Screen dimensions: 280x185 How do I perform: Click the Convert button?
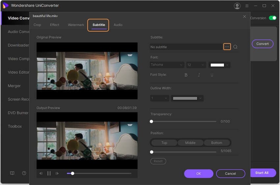pyautogui.click(x=262, y=44)
